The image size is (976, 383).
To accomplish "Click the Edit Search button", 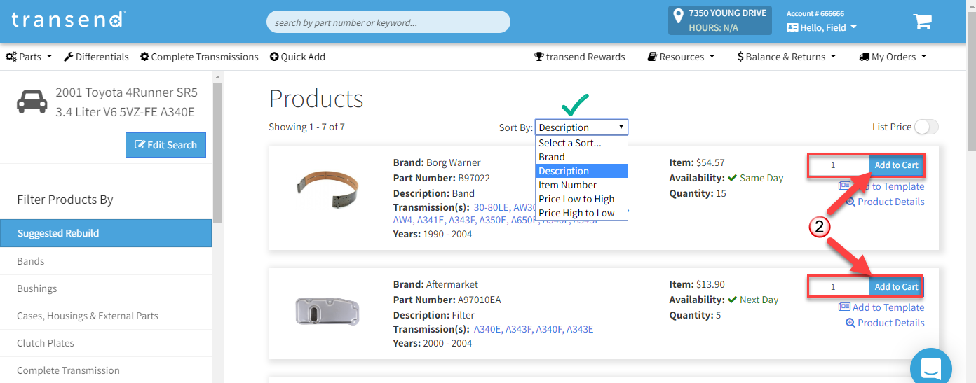I will (165, 145).
